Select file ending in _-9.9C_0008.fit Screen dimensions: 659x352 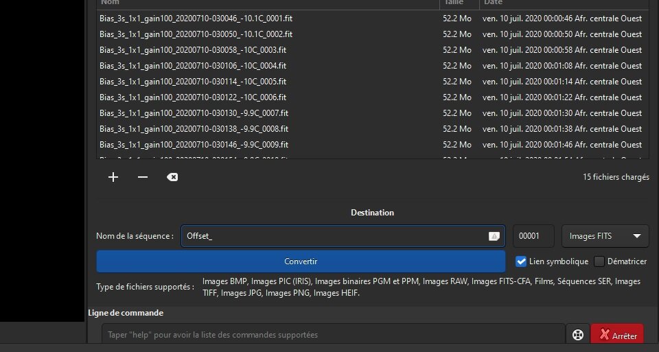click(x=194, y=128)
